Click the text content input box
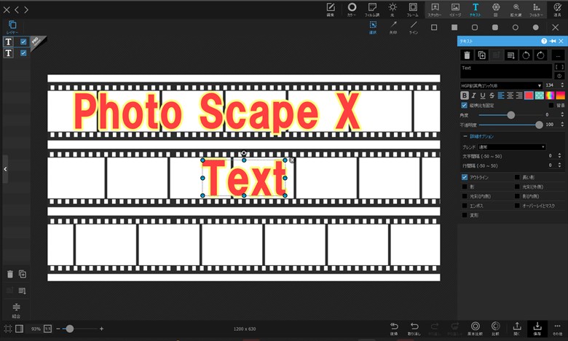Viewport: 568px width, 341px height. click(x=506, y=71)
